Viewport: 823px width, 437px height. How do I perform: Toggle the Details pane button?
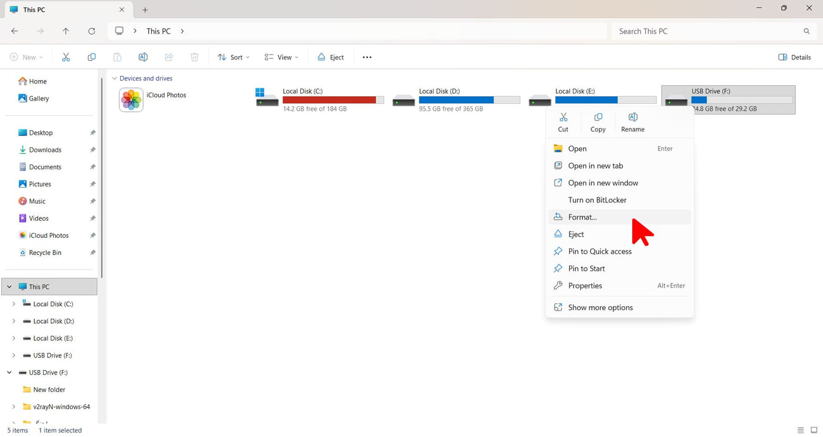pyautogui.click(x=795, y=57)
